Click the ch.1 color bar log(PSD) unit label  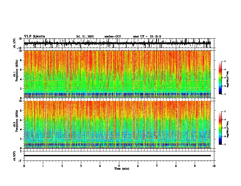[228, 79]
